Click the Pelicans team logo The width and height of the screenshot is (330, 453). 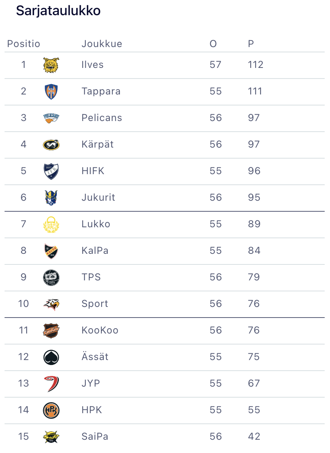point(51,118)
